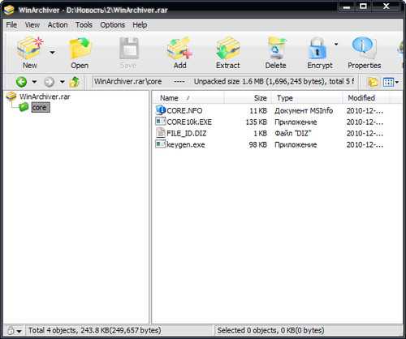Click the New archive toolbar icon
406x339 pixels.
point(29,49)
